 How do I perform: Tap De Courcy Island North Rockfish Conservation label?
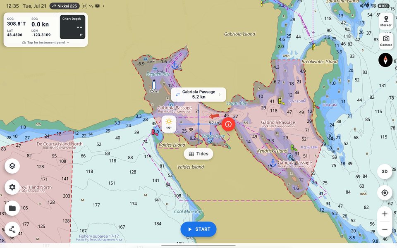coord(60,145)
